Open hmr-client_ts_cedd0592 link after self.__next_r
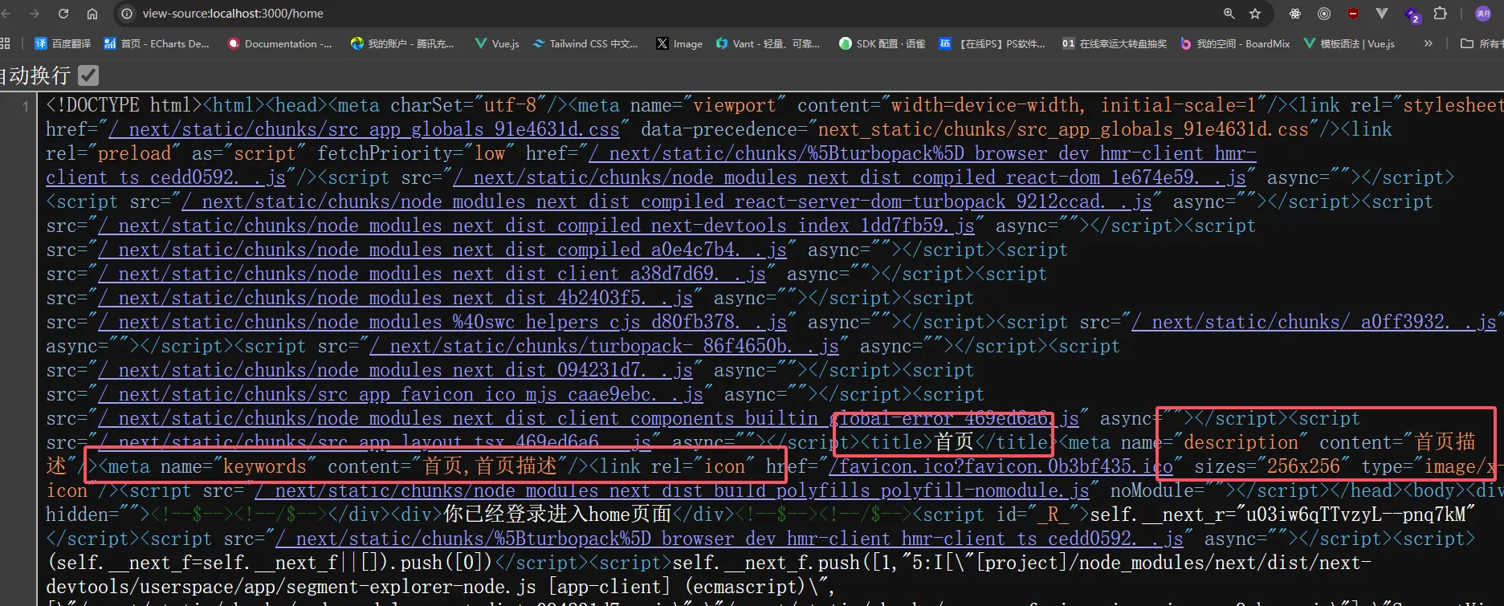This screenshot has width=1504, height=606. click(x=729, y=539)
